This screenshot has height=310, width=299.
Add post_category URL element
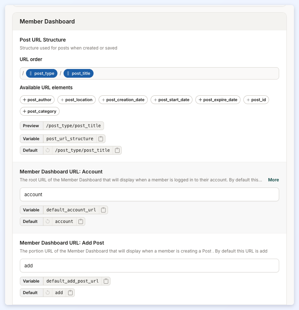tap(40, 111)
